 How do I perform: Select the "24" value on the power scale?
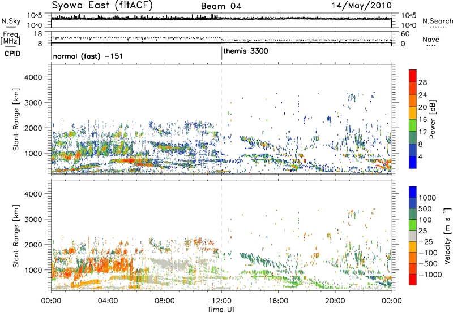click(x=422, y=95)
